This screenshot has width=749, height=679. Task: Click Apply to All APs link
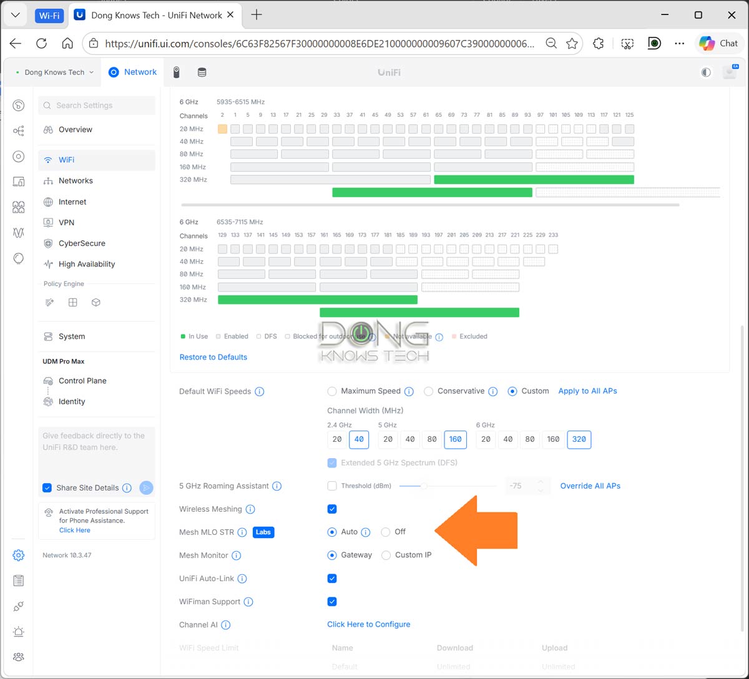(587, 391)
